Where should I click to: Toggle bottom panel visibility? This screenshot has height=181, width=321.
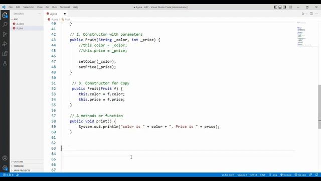[x=280, y=7]
